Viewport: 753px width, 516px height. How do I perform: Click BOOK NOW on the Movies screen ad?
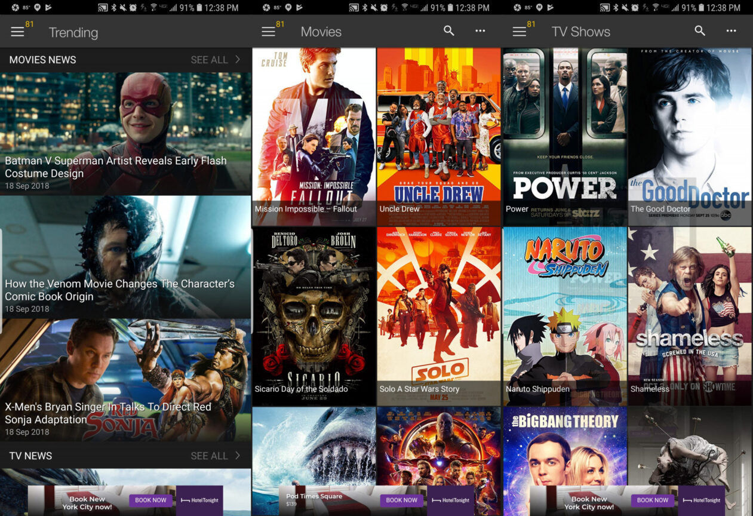[401, 500]
